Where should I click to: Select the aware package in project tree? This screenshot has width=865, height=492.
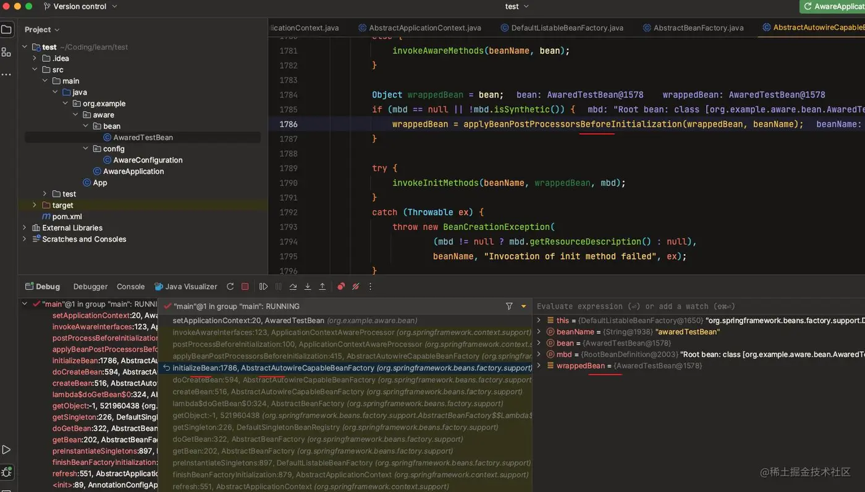point(103,115)
